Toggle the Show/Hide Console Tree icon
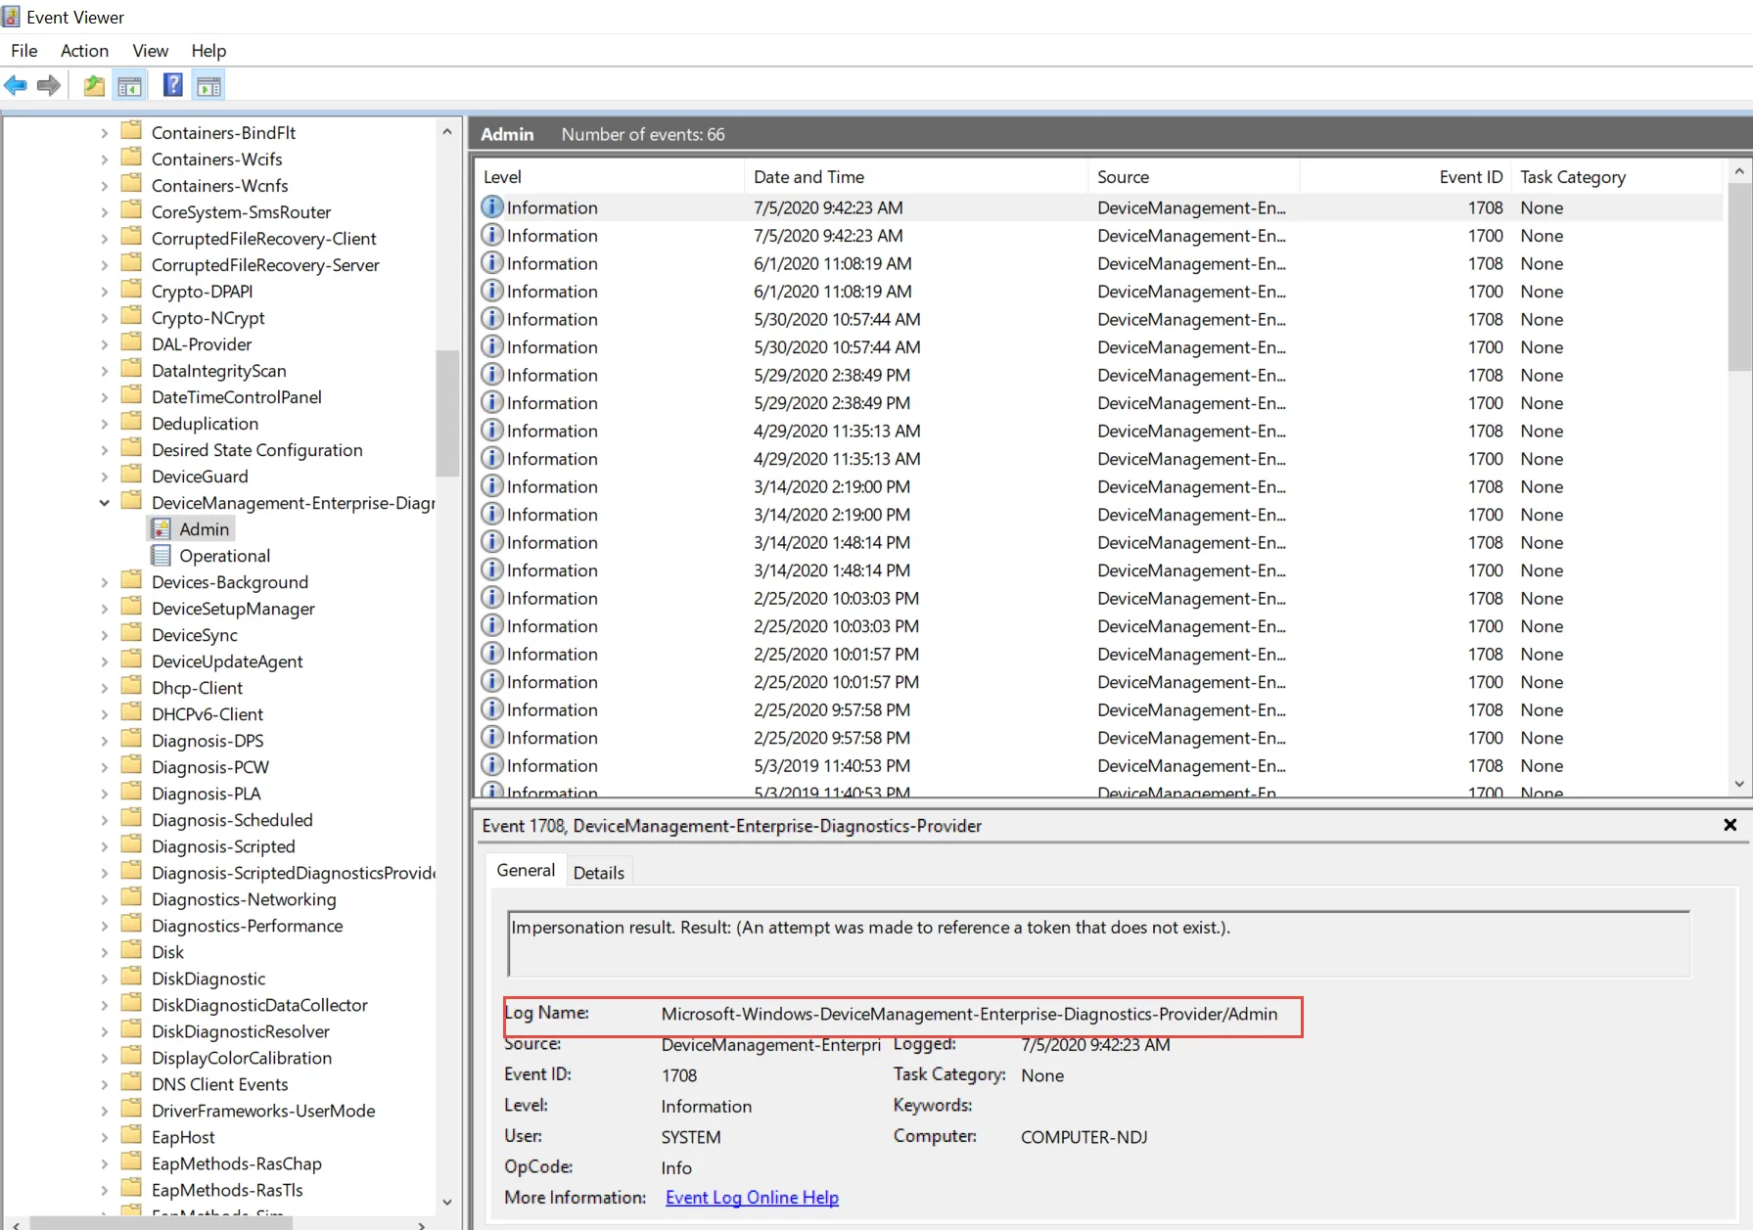This screenshot has height=1230, width=1753. (x=129, y=86)
